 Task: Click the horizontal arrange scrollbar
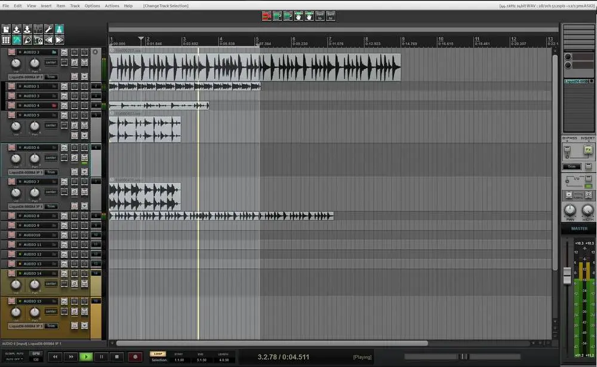coord(272,343)
